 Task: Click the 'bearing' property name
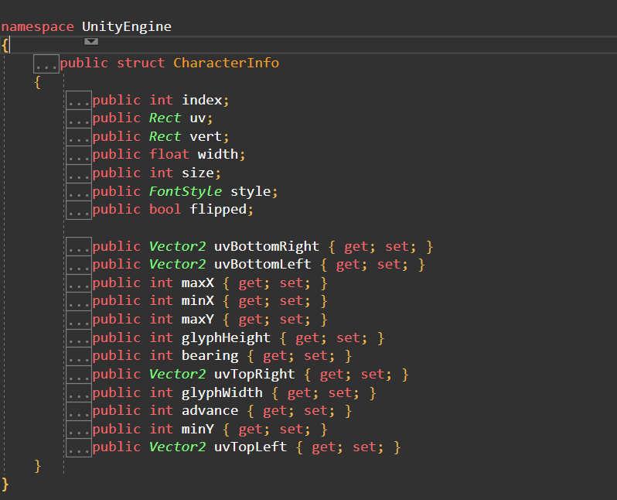pos(210,356)
